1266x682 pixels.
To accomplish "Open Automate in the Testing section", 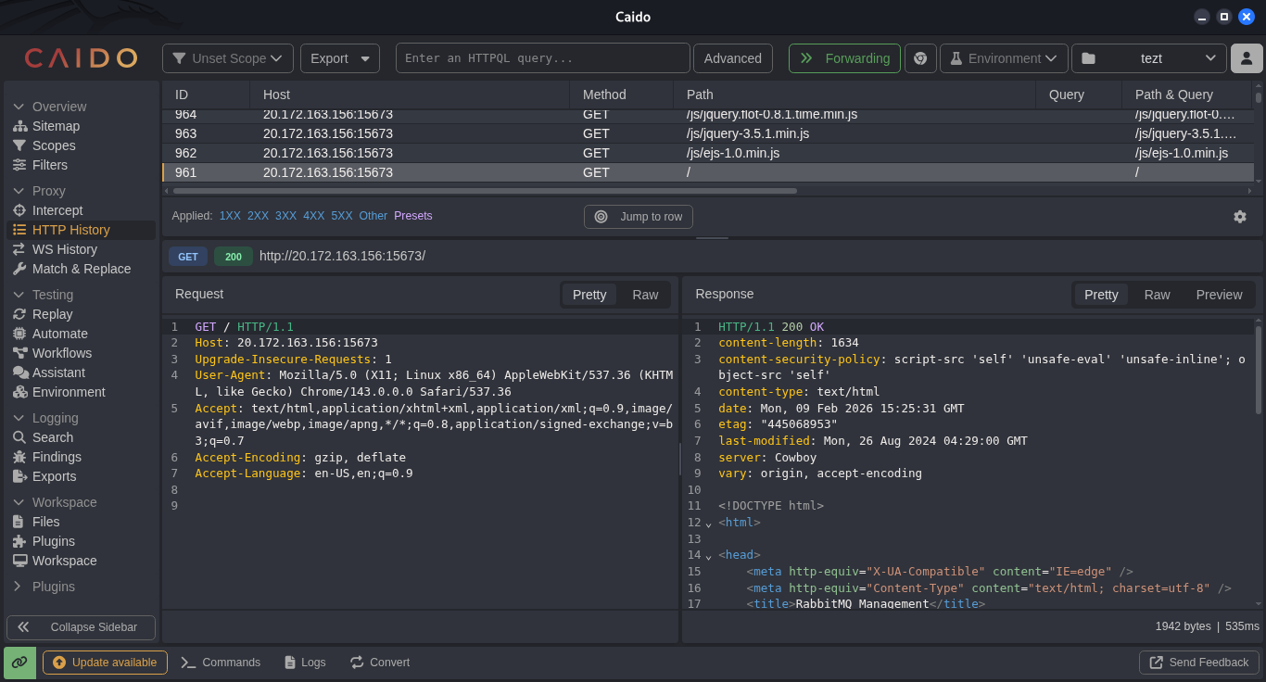I will (60, 334).
